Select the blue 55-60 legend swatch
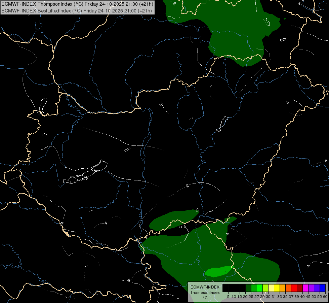The width and height of the screenshot is (329, 303). coord(323,288)
